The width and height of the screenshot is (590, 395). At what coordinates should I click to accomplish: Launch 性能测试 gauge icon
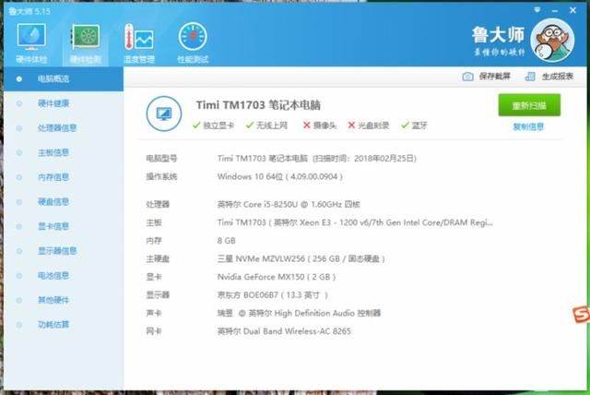[193, 37]
